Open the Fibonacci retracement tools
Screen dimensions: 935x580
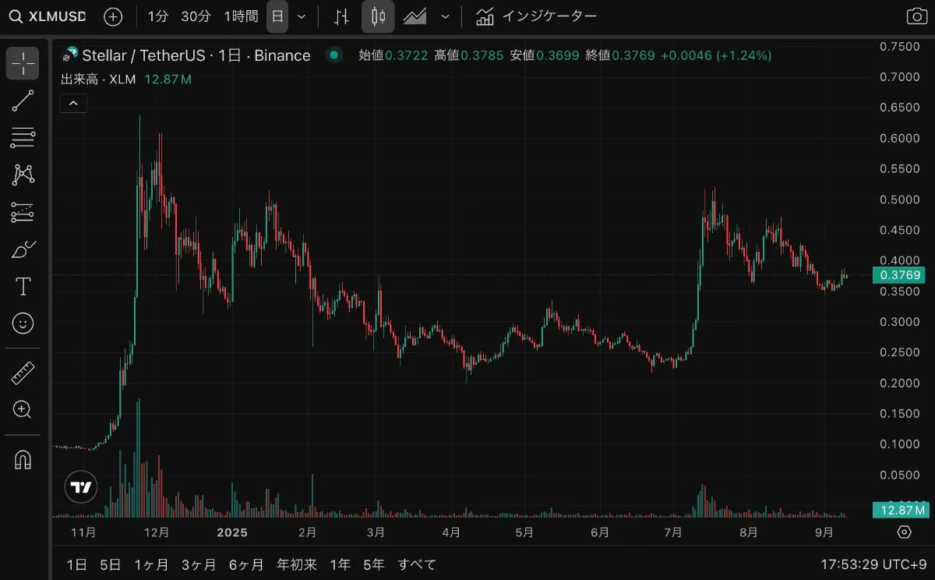23,137
